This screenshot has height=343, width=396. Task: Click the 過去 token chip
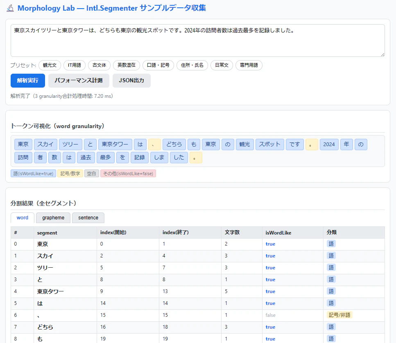(x=86, y=158)
